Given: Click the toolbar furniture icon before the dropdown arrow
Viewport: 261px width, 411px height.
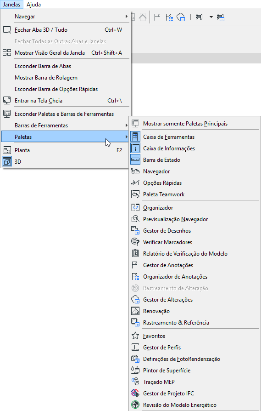Looking at the screenshot, I should pyautogui.click(x=199, y=17).
